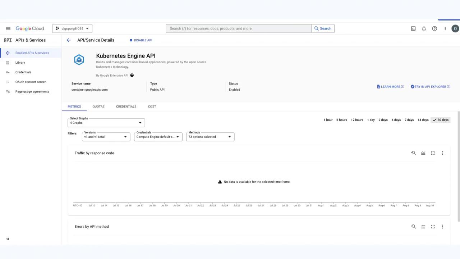Image resolution: width=460 pixels, height=259 pixels.
Task: Open the Select Graphs dropdown
Action: tap(106, 123)
